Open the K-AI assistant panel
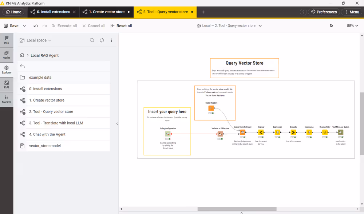This screenshot has height=214, width=364. coord(7,84)
